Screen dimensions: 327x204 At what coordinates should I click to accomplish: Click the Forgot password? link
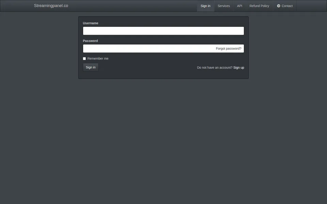pyautogui.click(x=229, y=49)
